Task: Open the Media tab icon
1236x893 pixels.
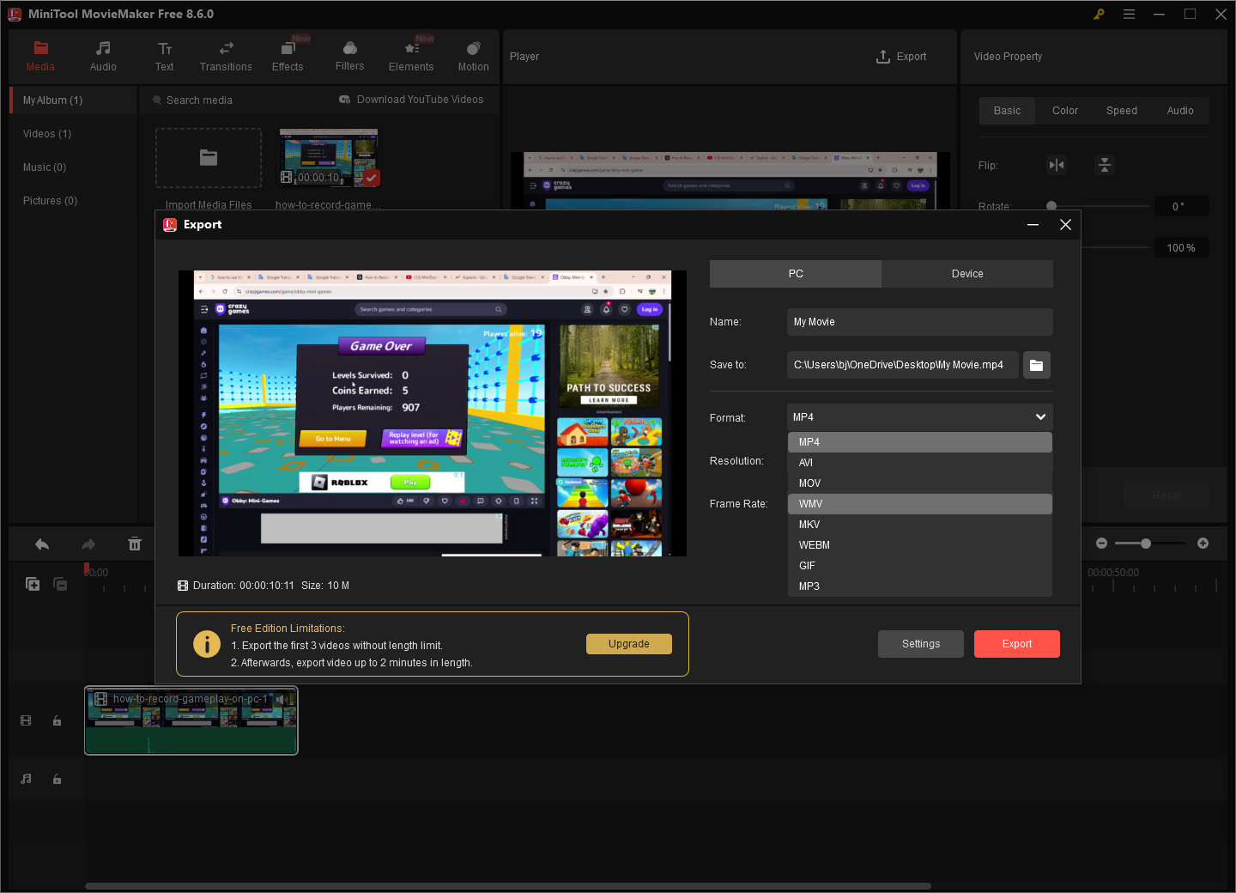Action: (x=40, y=48)
